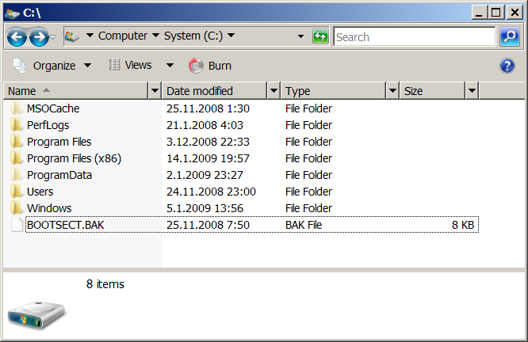The height and width of the screenshot is (342, 528).
Task: Open the Name column filter dropdown
Action: pyautogui.click(x=155, y=91)
